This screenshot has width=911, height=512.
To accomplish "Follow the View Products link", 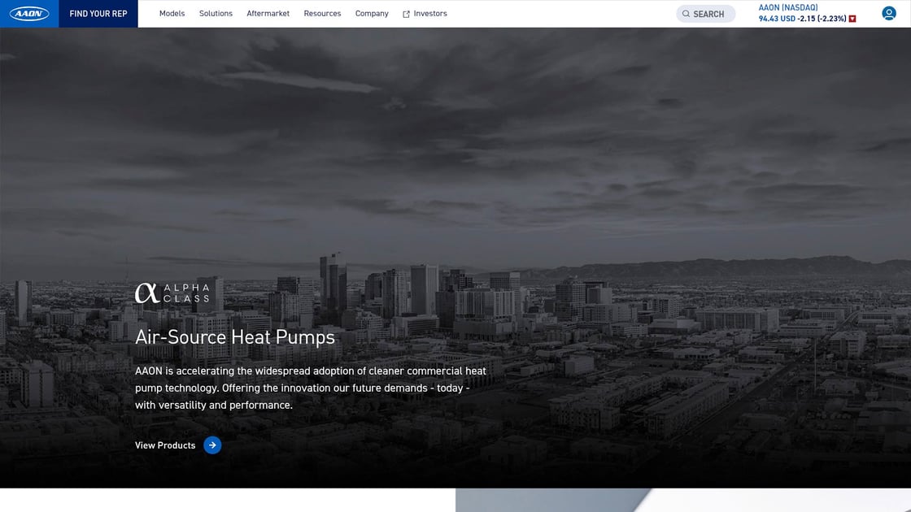I will coord(165,445).
